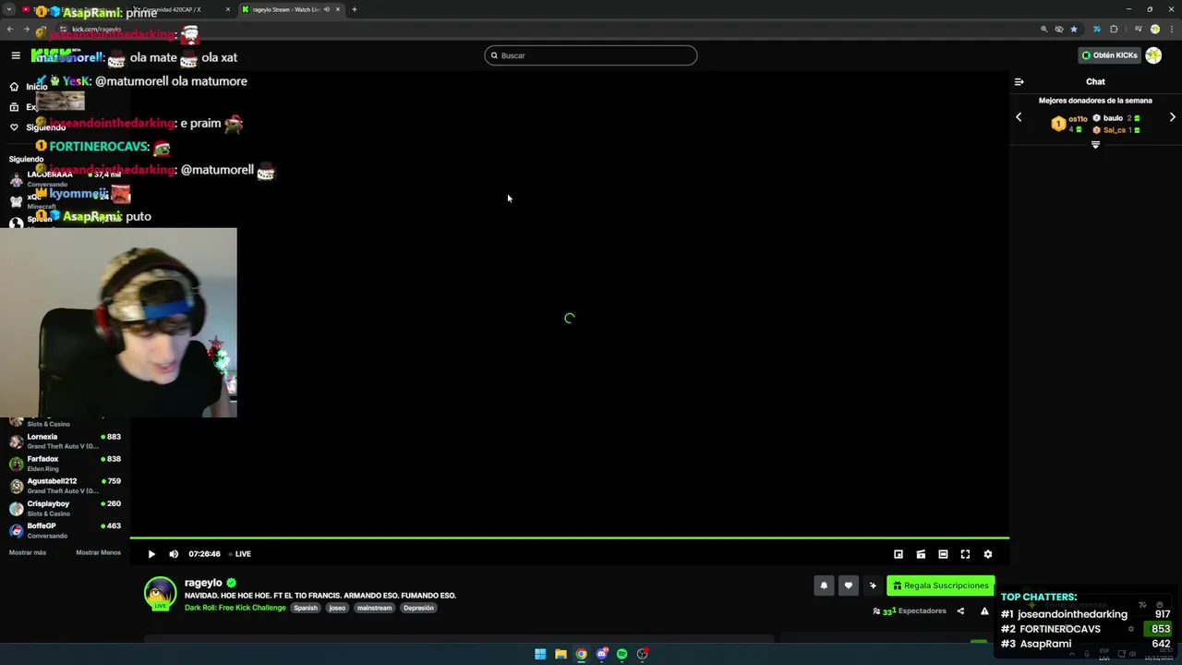Open rageylo channel avatar

[160, 593]
